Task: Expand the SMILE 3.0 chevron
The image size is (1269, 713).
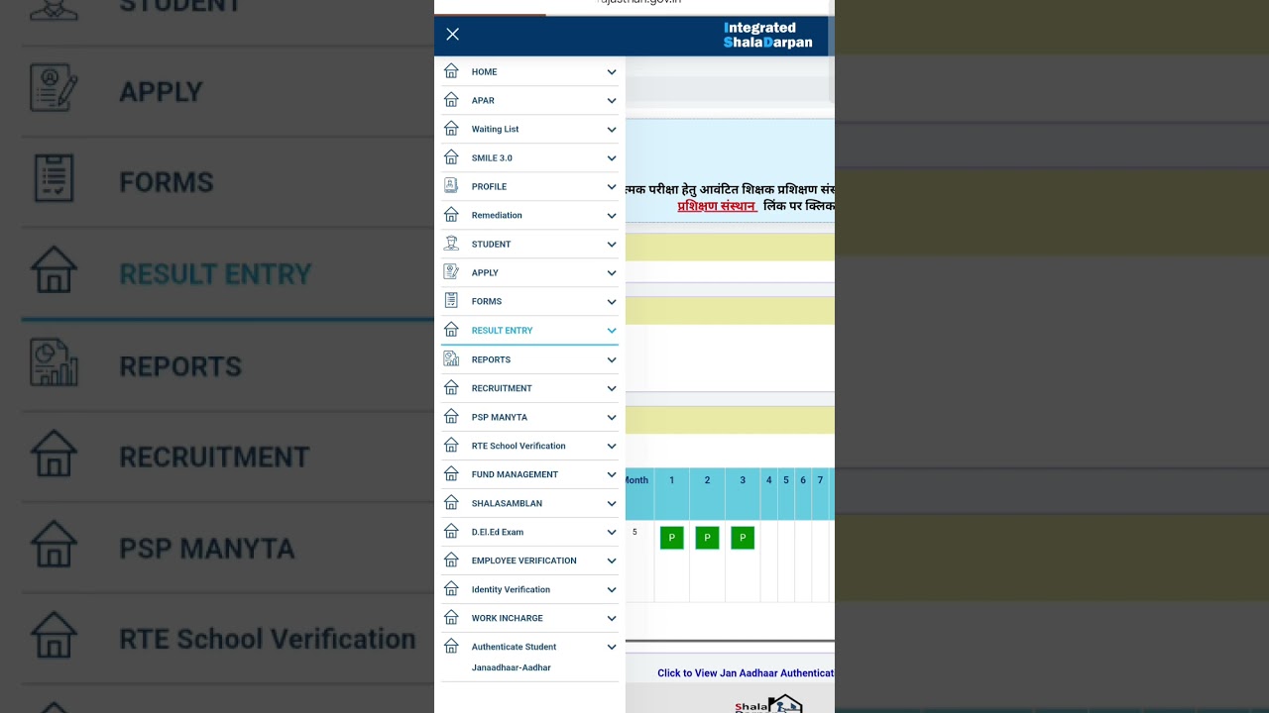Action: (612, 158)
